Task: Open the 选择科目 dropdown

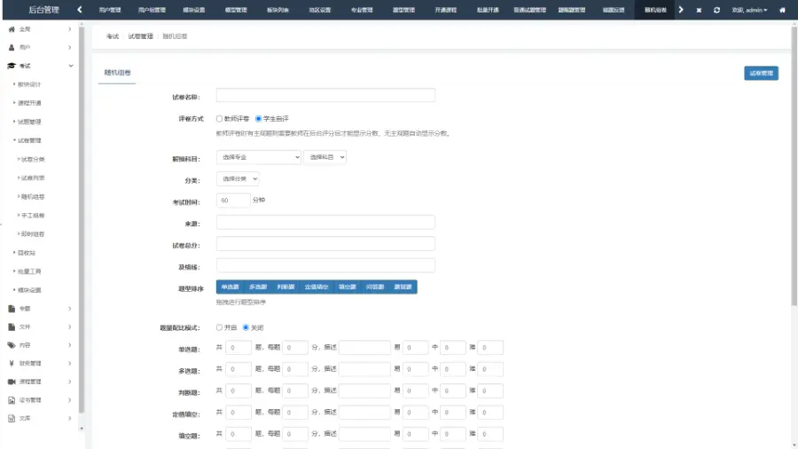Action: pos(325,157)
